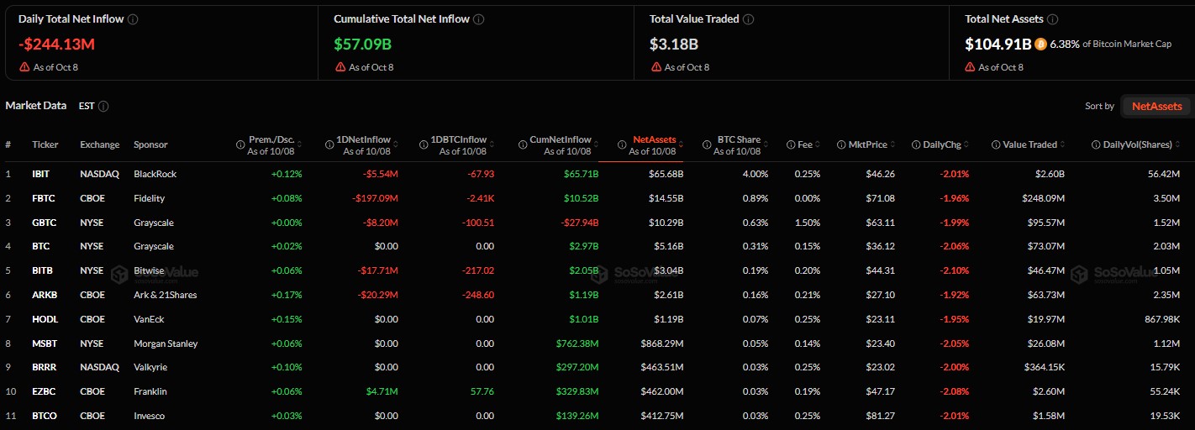This screenshot has height=430, width=1195.
Task: Toggle sort arrows on Value Traded column
Action: coord(1063,144)
